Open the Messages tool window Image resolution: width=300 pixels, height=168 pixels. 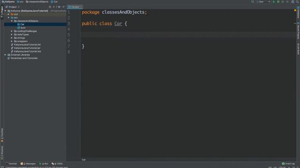pos(28,164)
